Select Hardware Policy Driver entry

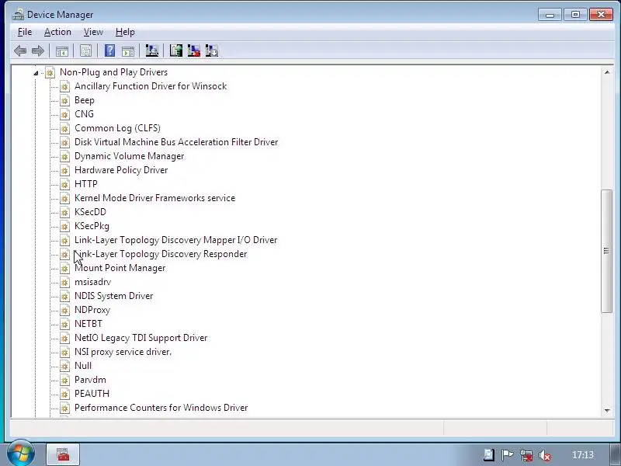click(x=121, y=170)
